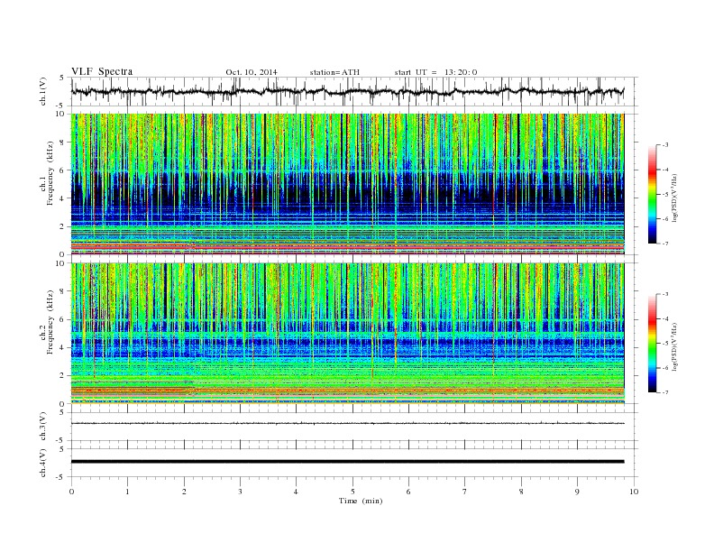Click the "Time (min)" axis title
The width and height of the screenshot is (714, 552).
[361, 501]
